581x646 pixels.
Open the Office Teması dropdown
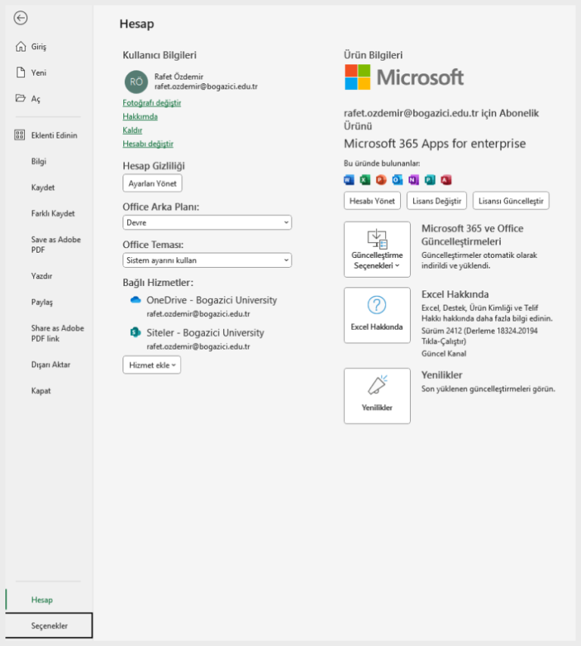click(x=207, y=260)
